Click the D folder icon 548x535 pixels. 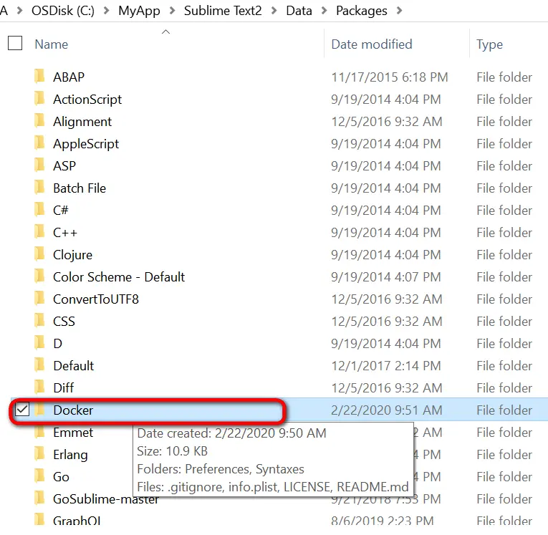(39, 343)
